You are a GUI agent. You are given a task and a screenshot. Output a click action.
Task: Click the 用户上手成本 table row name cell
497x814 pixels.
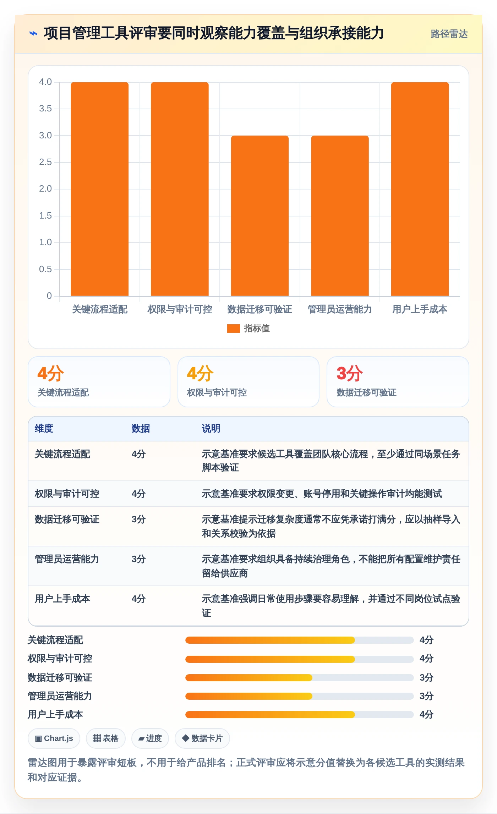pos(62,599)
